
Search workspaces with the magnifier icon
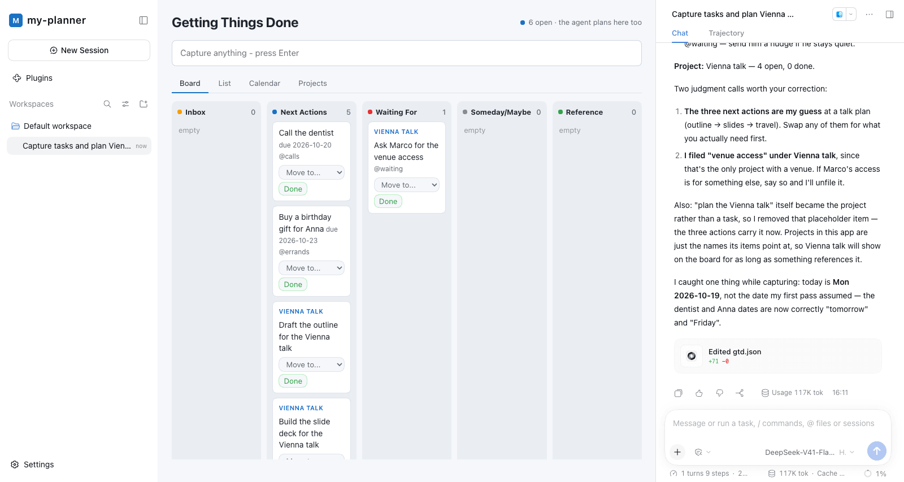point(107,104)
